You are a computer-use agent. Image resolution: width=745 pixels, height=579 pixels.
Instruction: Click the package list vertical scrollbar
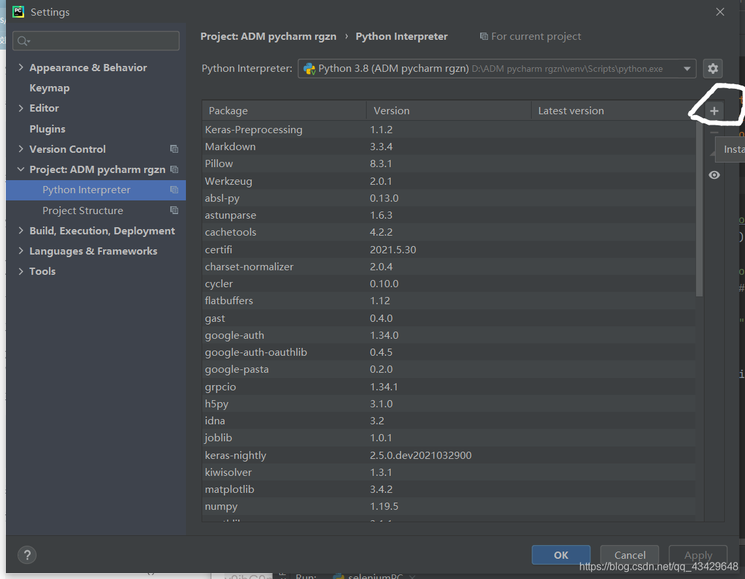click(699, 209)
